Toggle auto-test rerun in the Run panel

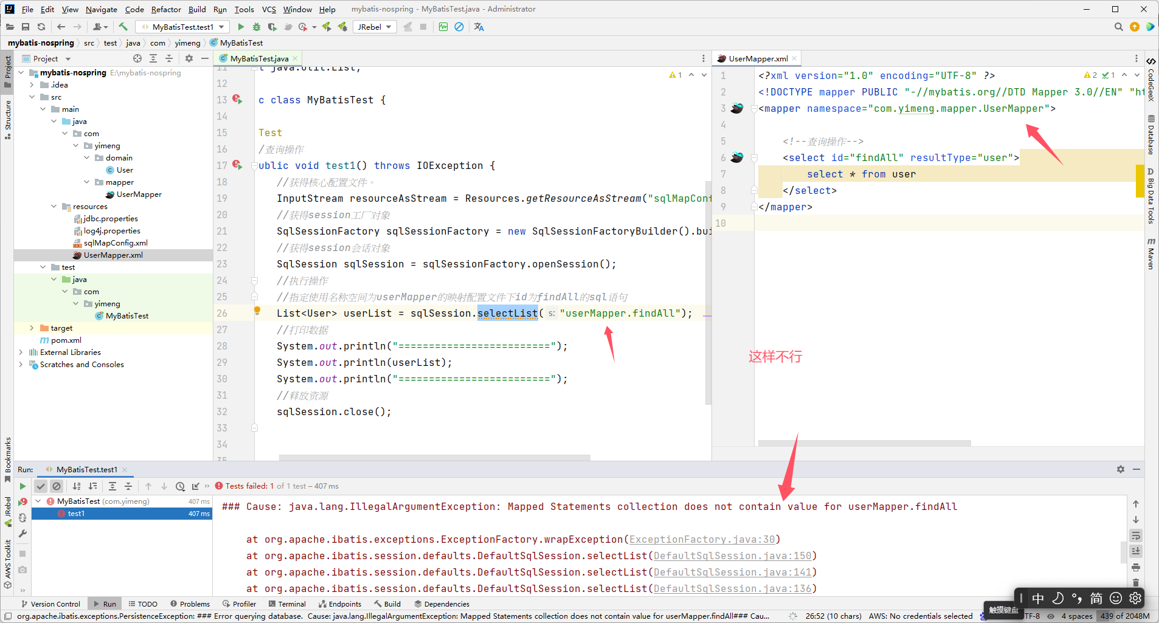(22, 518)
